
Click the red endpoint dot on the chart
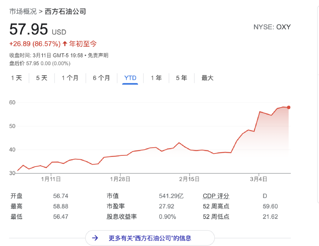click(288, 108)
